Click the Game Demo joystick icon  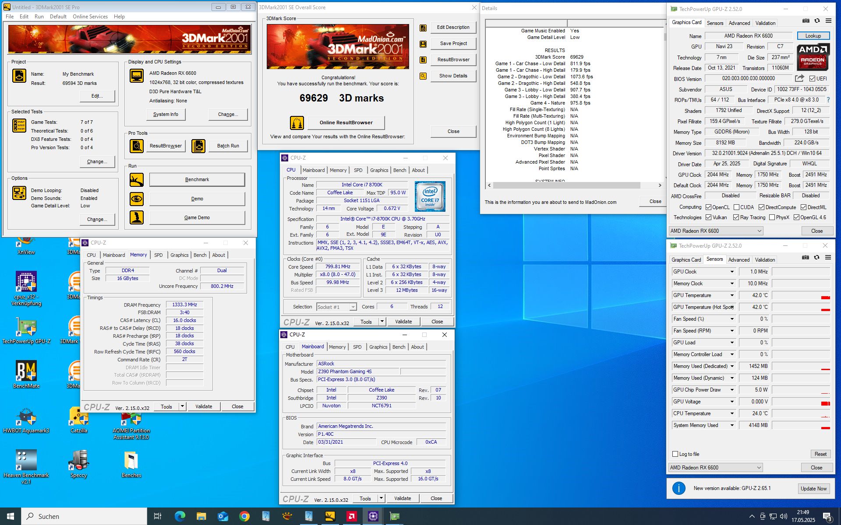point(137,217)
